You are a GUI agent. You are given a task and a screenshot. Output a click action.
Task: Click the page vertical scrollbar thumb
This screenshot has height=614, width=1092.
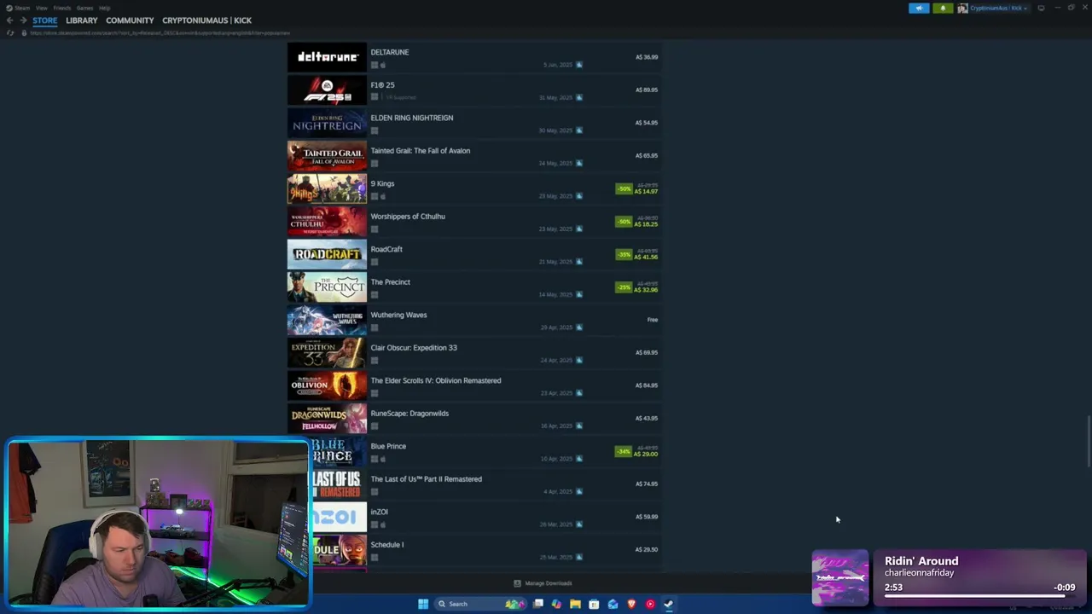[x=1089, y=441]
